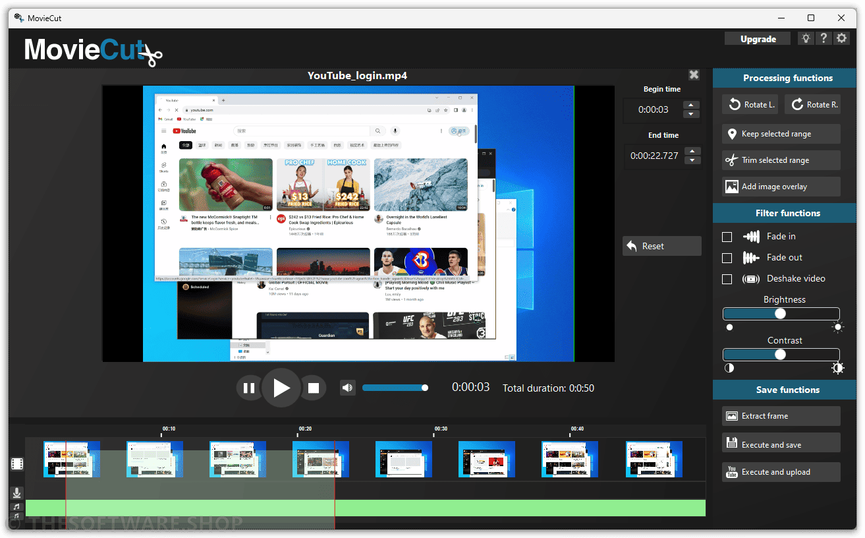Extract the current frame
Screen dimensions: 865x538
point(781,416)
